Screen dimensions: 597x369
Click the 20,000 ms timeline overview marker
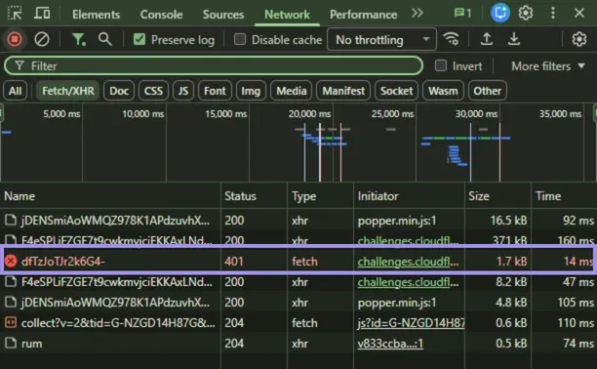click(x=309, y=114)
